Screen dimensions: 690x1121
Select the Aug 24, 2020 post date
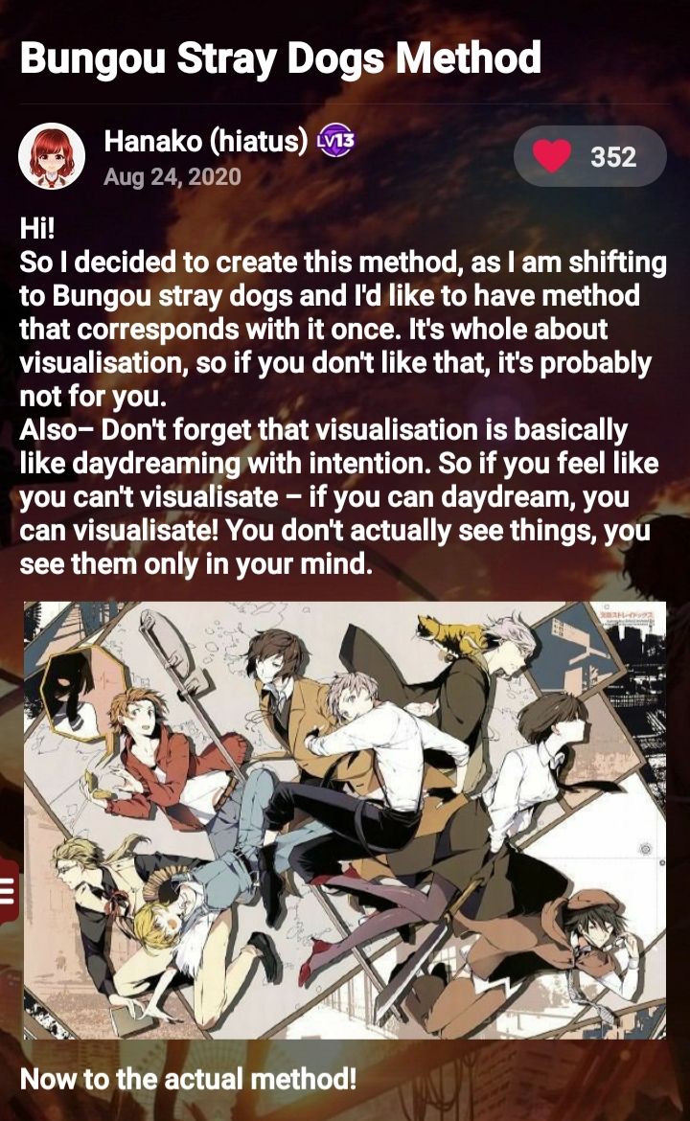coord(172,176)
